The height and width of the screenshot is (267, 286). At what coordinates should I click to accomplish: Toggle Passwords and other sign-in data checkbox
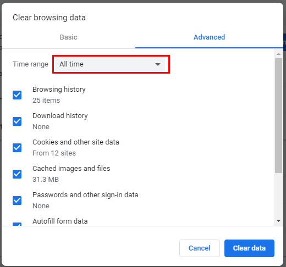(17, 201)
